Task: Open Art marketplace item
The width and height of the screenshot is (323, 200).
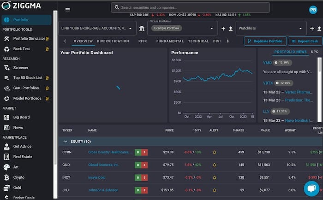Action: 26,167
